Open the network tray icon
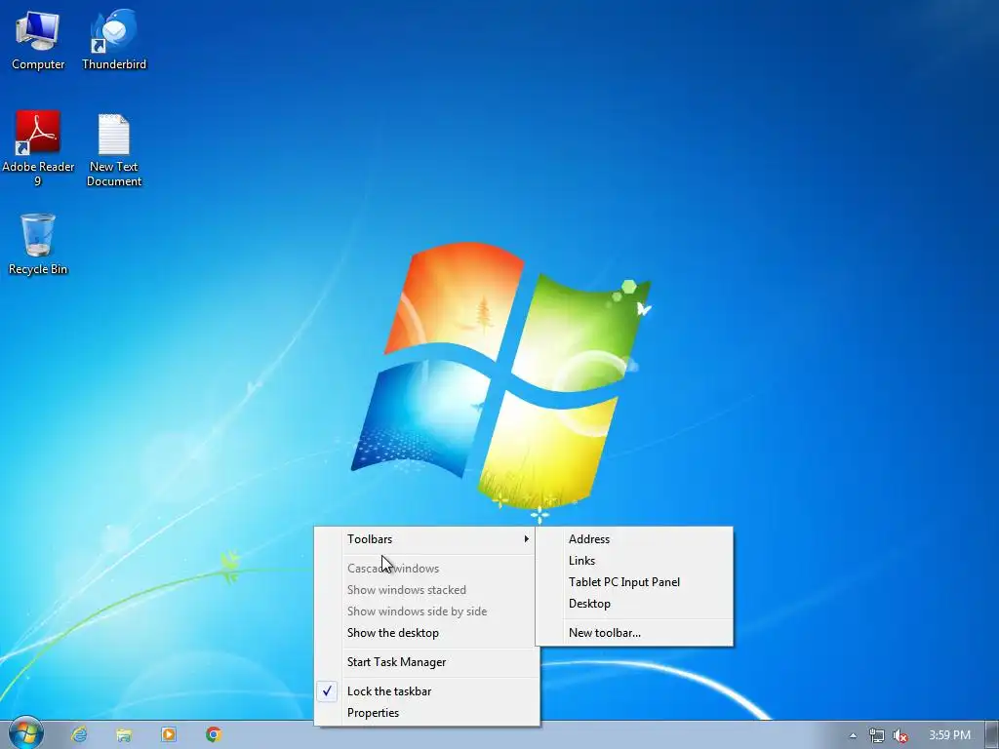 click(877, 735)
